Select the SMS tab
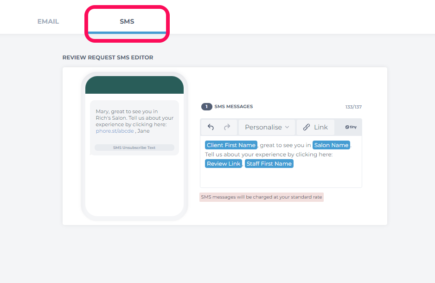Viewport: 435px width, 283px height. [127, 21]
